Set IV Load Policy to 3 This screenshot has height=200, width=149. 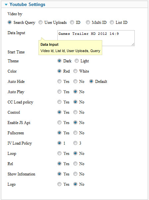click(x=75, y=143)
